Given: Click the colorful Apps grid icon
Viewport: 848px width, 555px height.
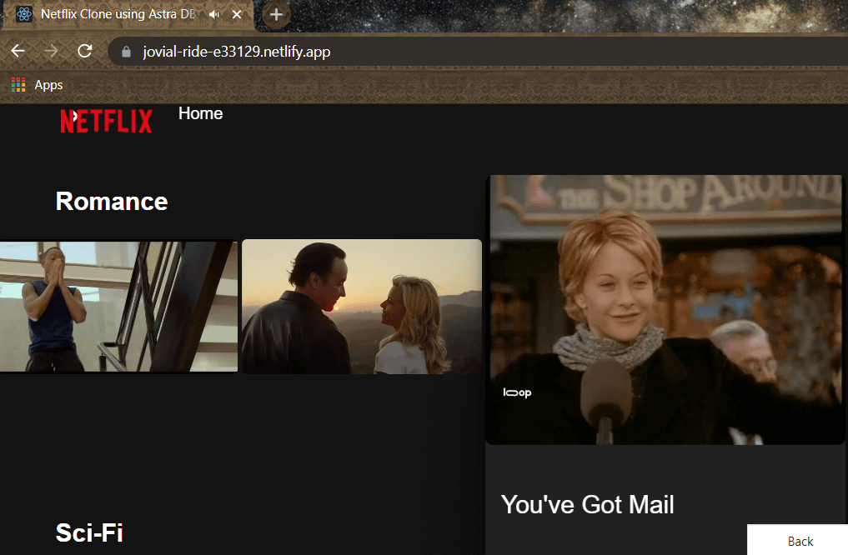Looking at the screenshot, I should coord(18,84).
